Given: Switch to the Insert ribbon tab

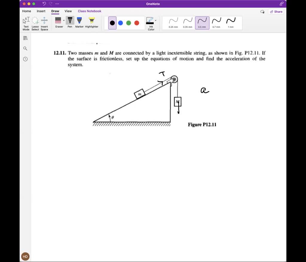Looking at the screenshot, I should [x=41, y=11].
